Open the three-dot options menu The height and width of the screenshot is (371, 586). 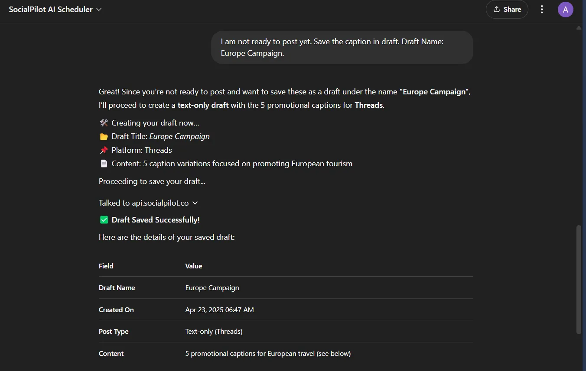pos(542,9)
